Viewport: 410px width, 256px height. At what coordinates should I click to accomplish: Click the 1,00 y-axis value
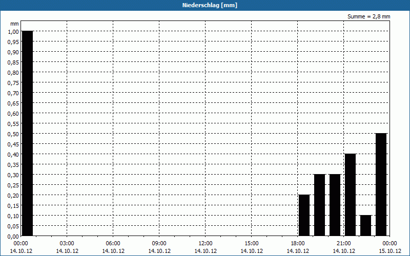pos(13,32)
